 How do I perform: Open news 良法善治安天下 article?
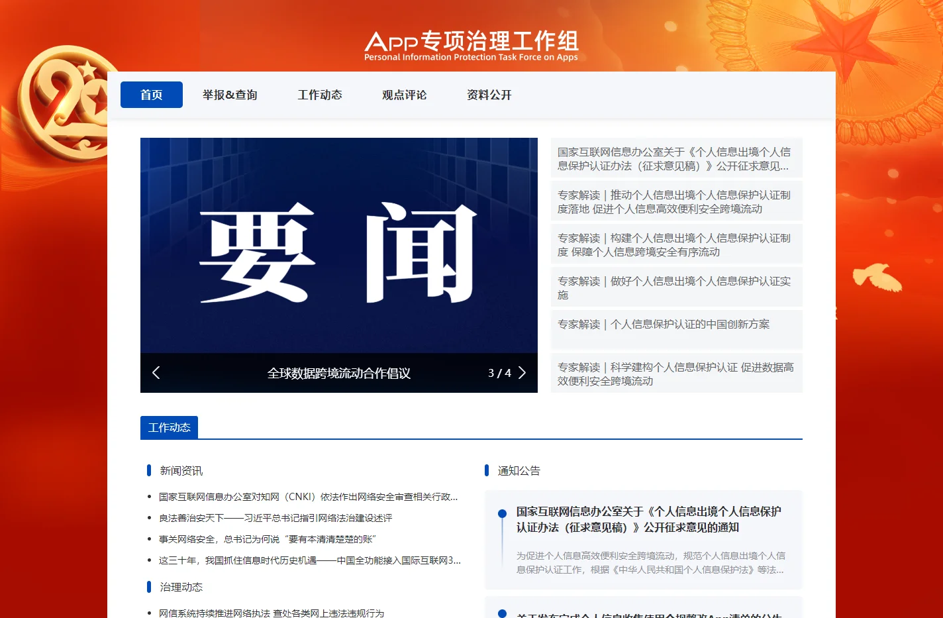pyautogui.click(x=275, y=518)
